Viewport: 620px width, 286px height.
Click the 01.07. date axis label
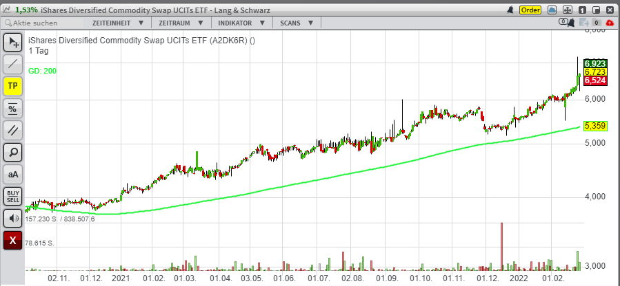point(319,278)
